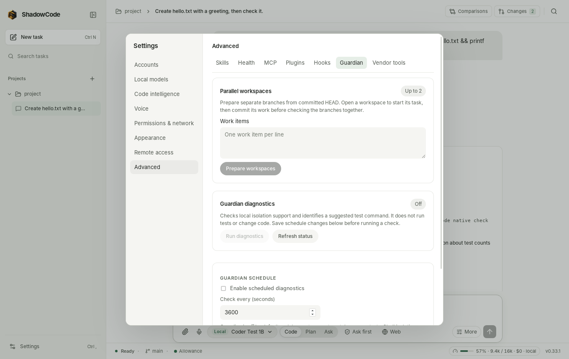Screen dimensions: 569x359
Task: Click the Search tasks field
Action: tap(53, 56)
